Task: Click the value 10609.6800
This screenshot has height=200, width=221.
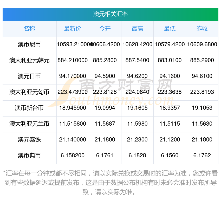Action: [x=202, y=44]
